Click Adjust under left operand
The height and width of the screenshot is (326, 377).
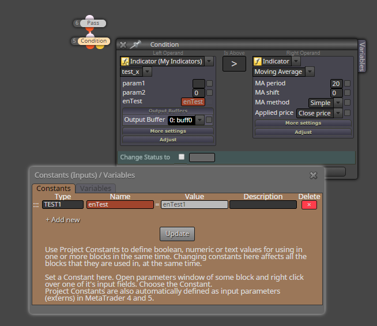coord(168,140)
